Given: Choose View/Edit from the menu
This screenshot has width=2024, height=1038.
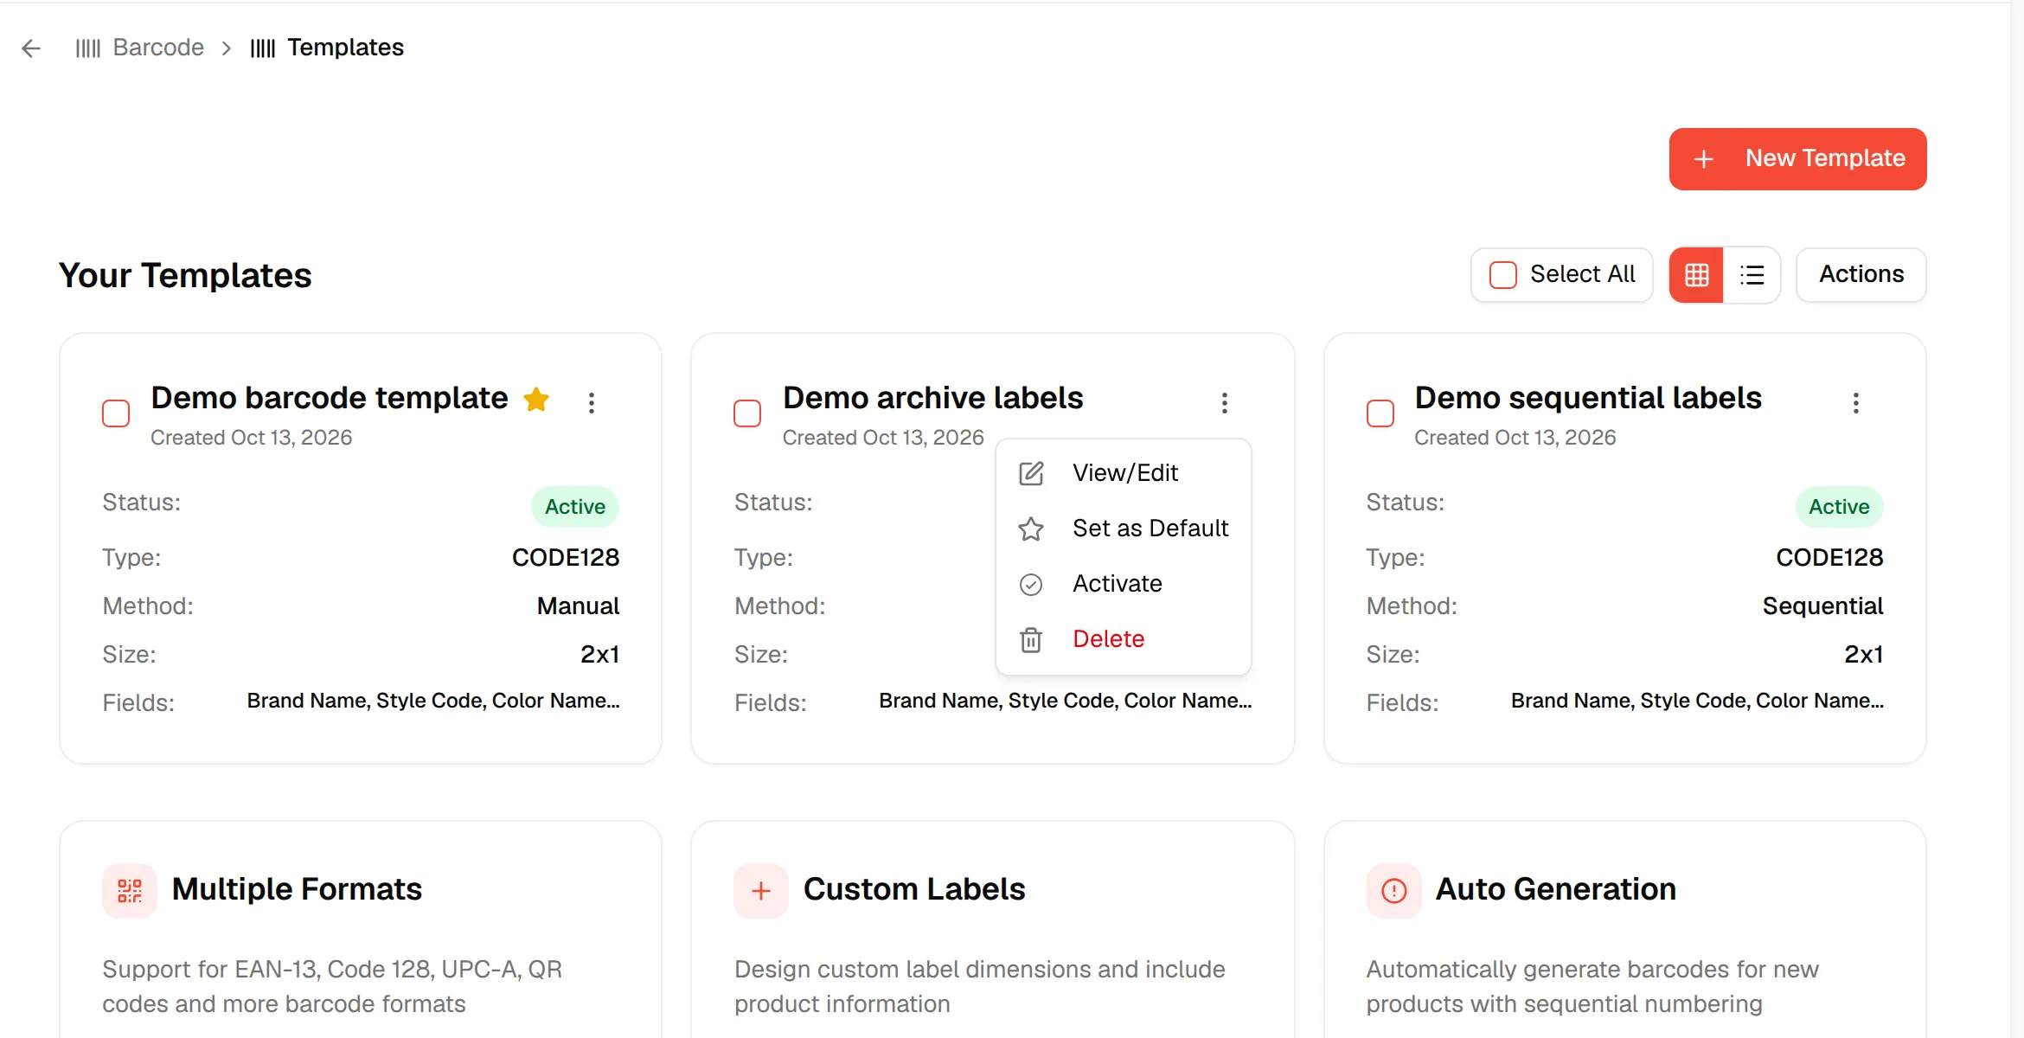Looking at the screenshot, I should (1124, 473).
